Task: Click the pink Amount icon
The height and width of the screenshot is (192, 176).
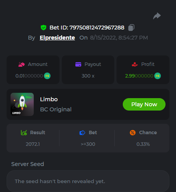Action: coord(21,64)
